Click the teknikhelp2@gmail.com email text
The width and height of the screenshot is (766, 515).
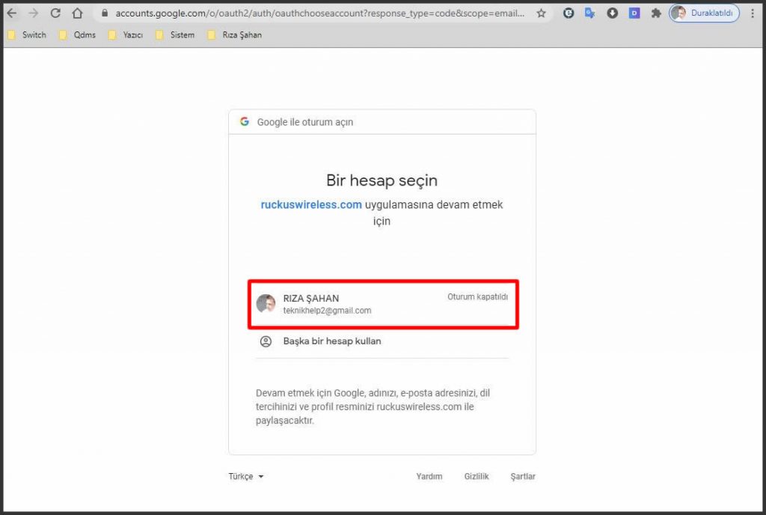coord(328,310)
